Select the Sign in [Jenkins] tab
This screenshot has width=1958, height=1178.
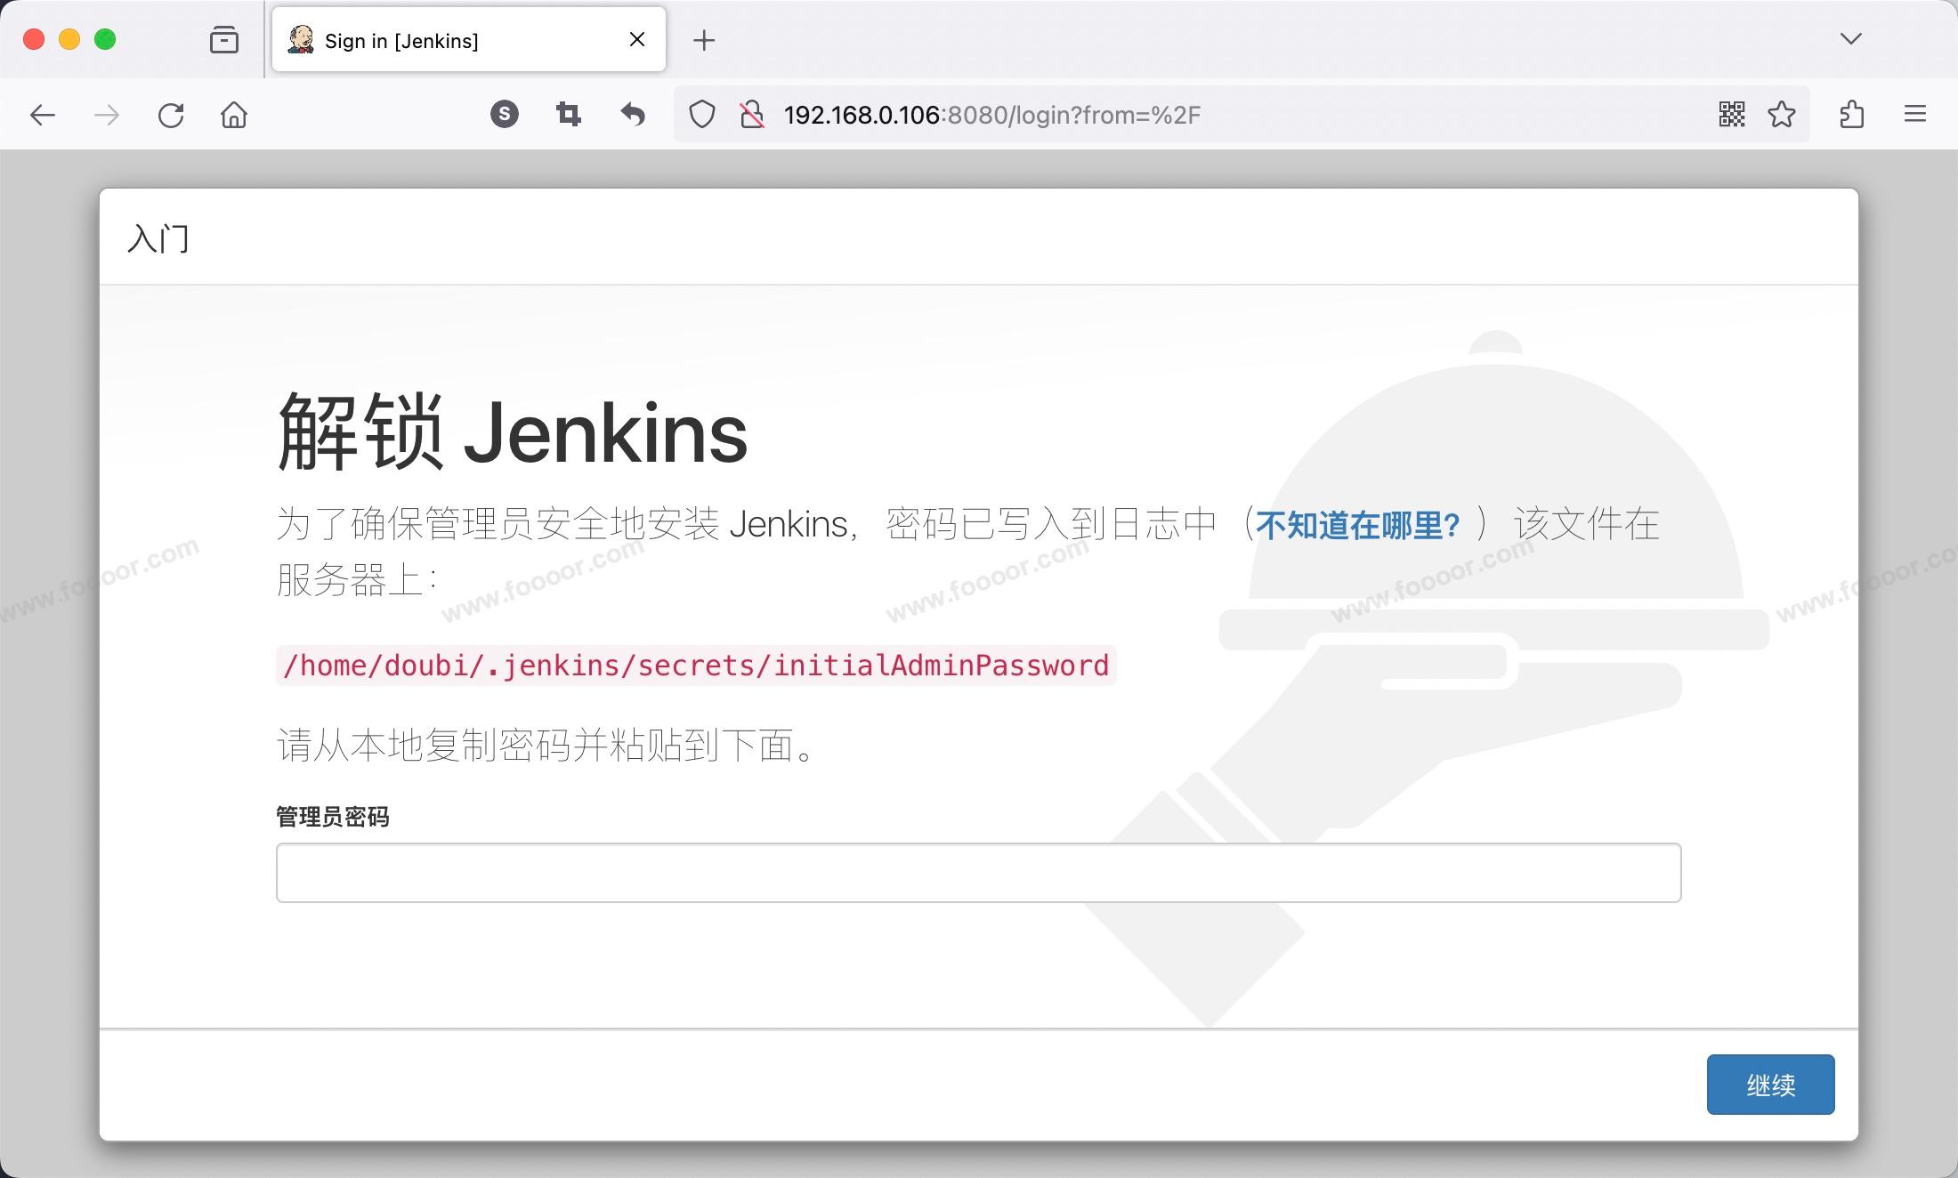(x=445, y=40)
